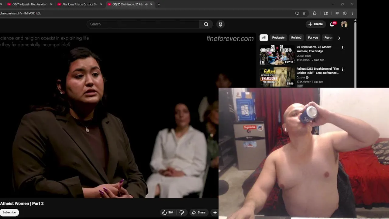Visit the Dr. Daf Show channel
The height and width of the screenshot is (219, 389).
pos(304,56)
